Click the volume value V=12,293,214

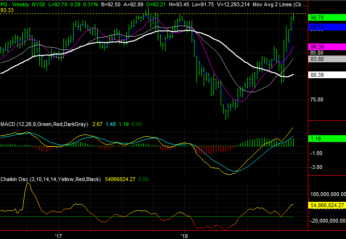[233, 4]
